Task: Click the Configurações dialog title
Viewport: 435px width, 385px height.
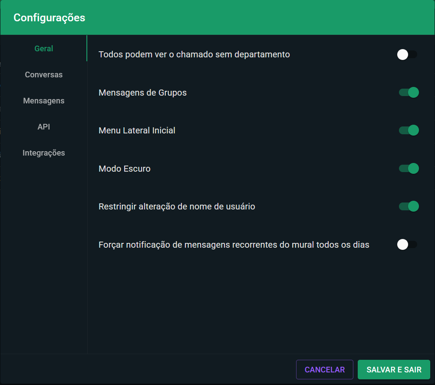Action: pos(49,18)
